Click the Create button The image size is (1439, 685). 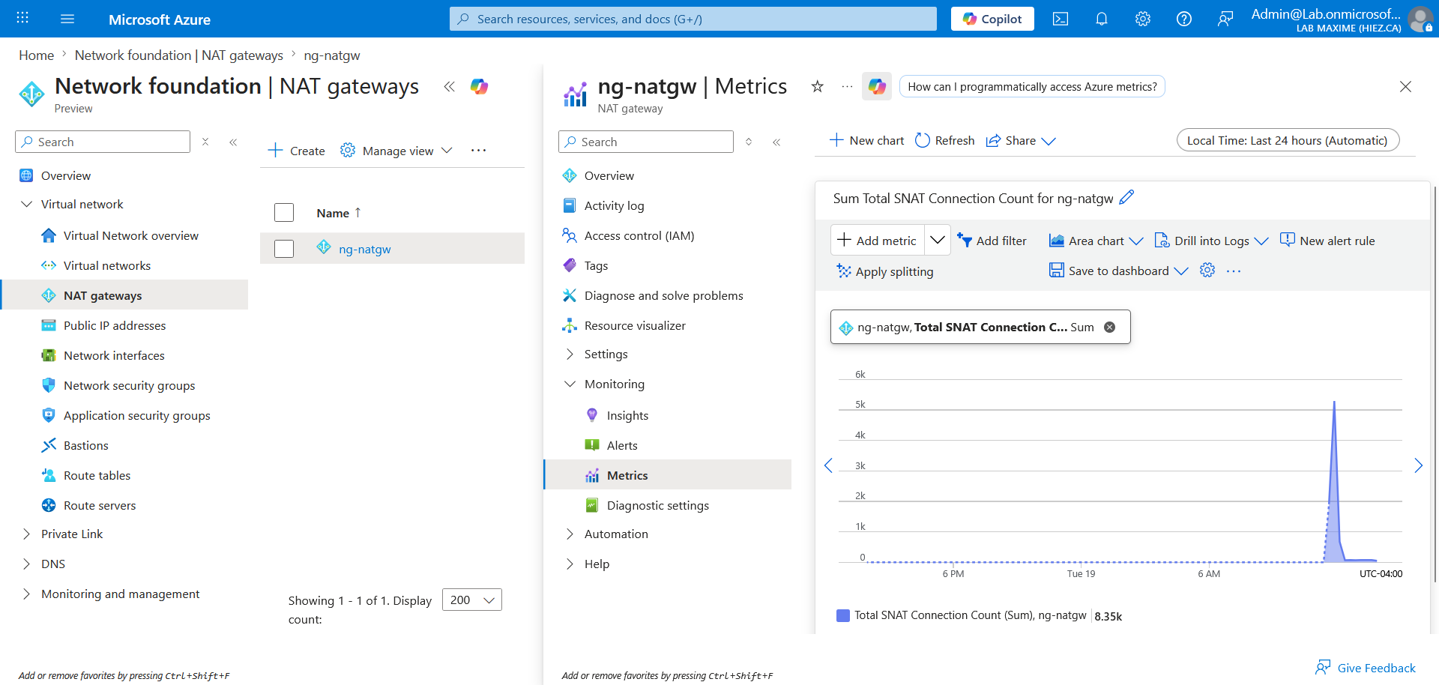[297, 151]
